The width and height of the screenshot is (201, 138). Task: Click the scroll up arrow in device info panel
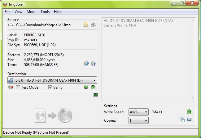pyautogui.click(x=193, y=21)
